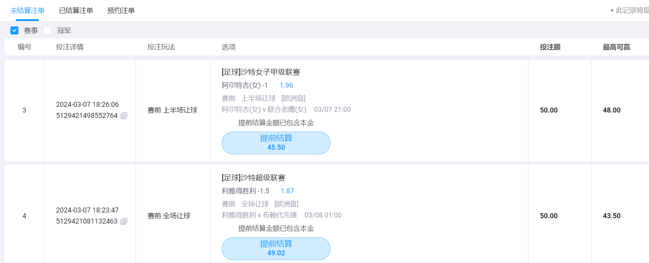Click the 最高可赢 column header
This screenshot has width=649, height=263.
pyautogui.click(x=616, y=47)
